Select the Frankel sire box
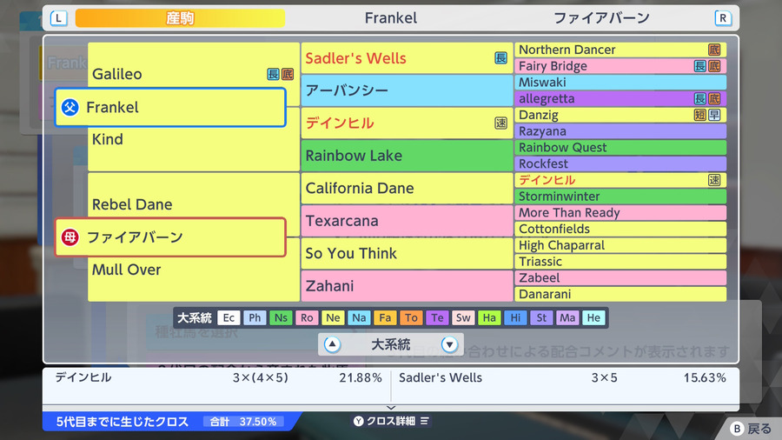This screenshot has height=440, width=782. pos(170,107)
